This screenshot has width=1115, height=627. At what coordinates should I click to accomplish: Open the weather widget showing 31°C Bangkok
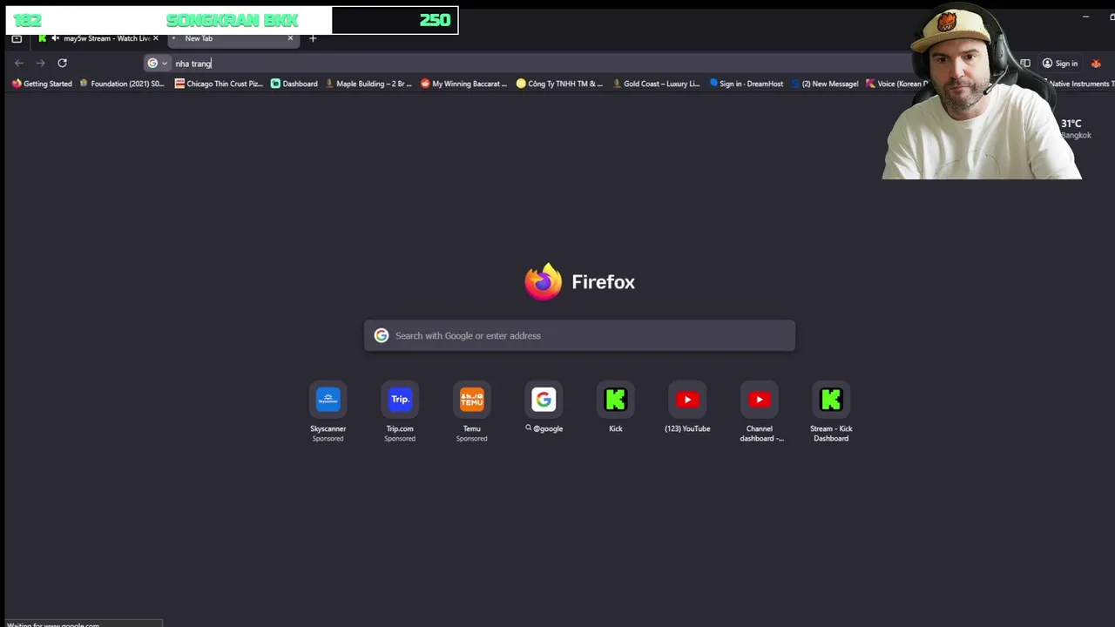pyautogui.click(x=1075, y=128)
